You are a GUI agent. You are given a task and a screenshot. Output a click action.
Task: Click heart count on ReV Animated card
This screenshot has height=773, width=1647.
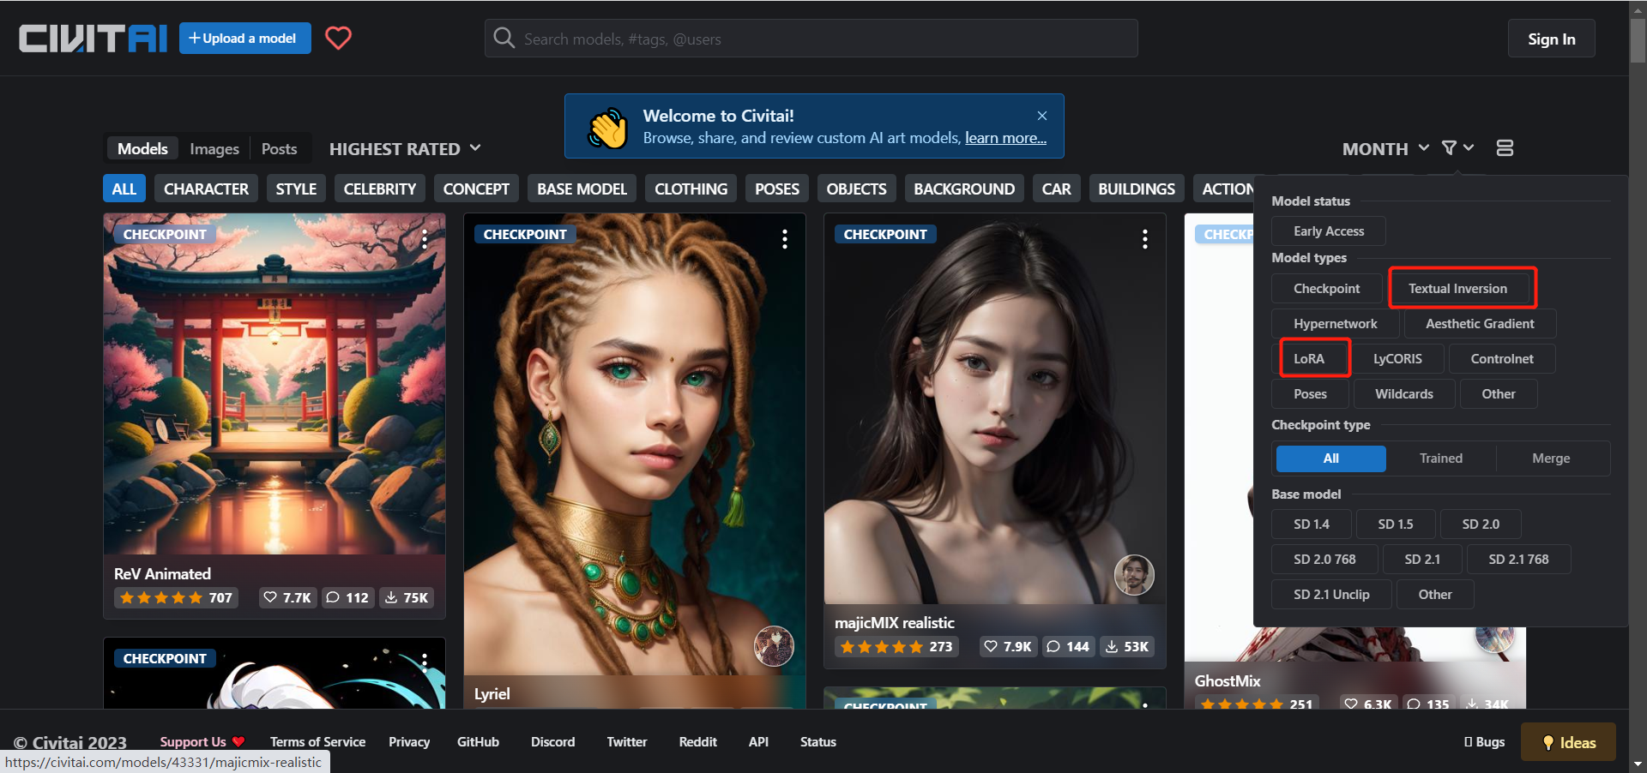point(287,597)
